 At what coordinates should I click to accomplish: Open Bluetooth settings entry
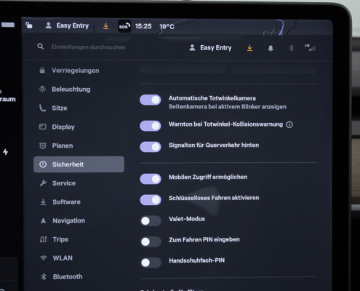79,276
